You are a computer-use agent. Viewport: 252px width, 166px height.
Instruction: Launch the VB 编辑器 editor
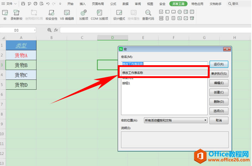point(67,15)
